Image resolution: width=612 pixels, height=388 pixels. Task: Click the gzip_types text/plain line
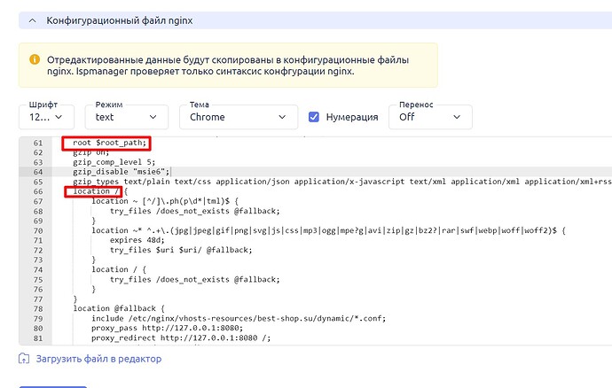(341, 182)
